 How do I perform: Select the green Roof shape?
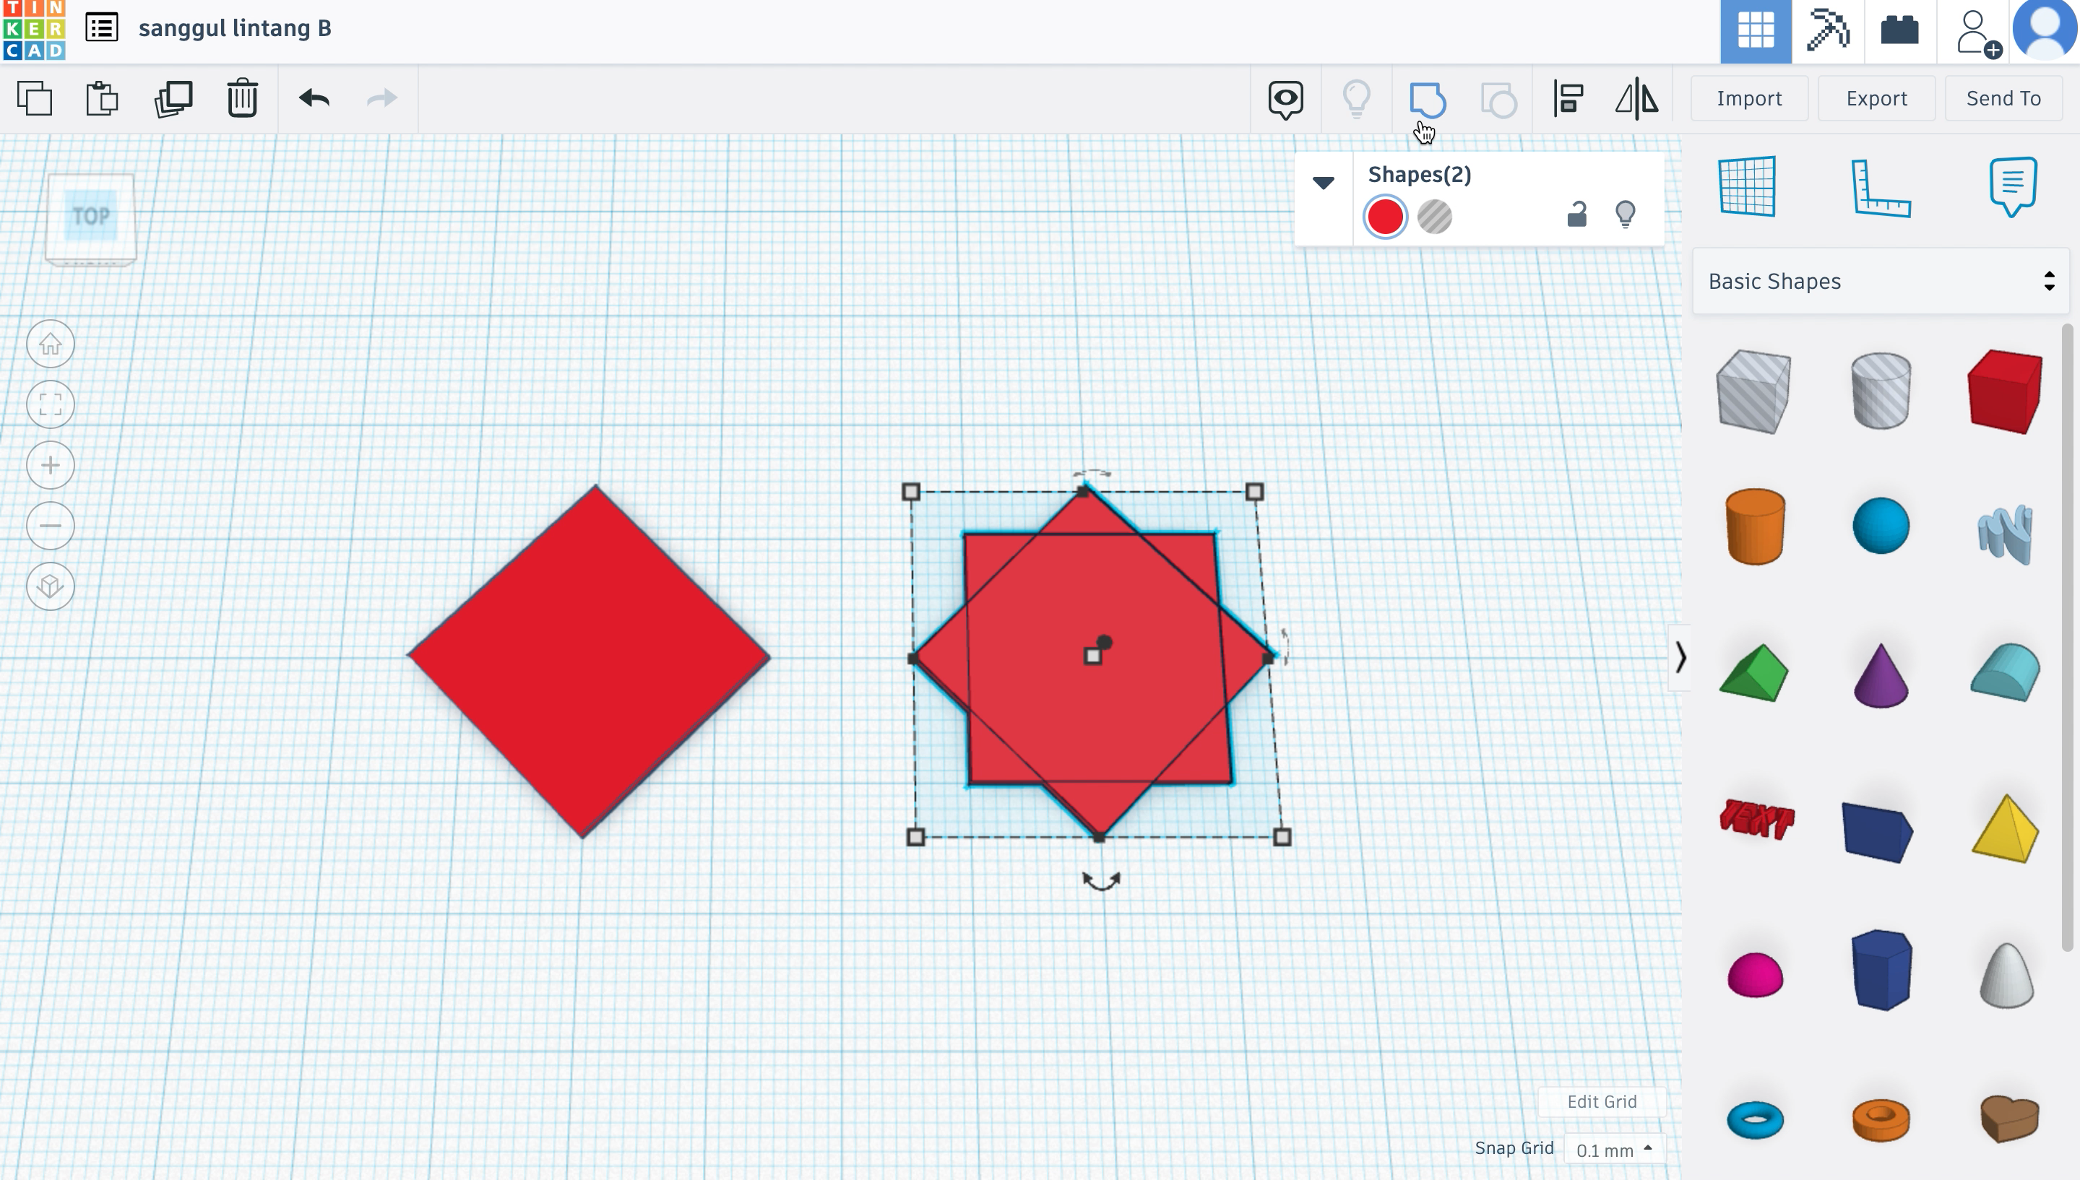click(x=1754, y=672)
